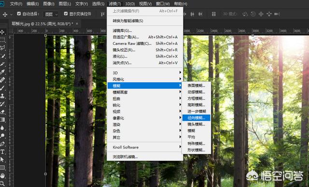The width and height of the screenshot is (309, 187).
Task: Select the Pen tool
Action: click(2, 144)
